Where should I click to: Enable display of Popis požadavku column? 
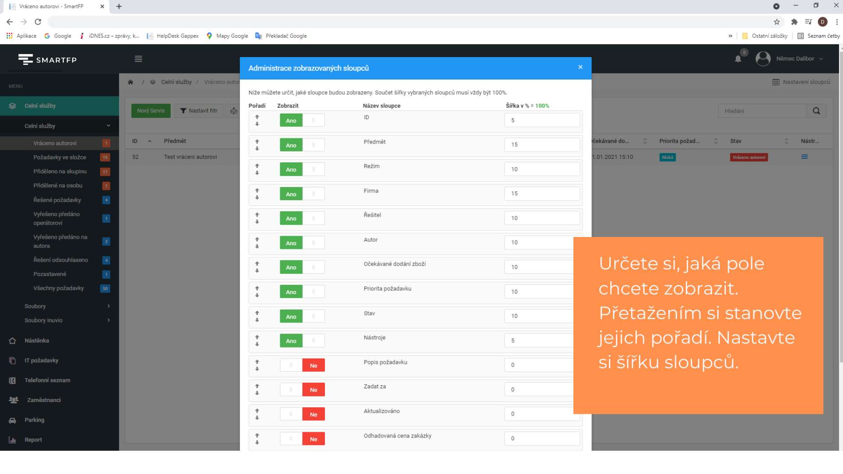tap(302, 365)
